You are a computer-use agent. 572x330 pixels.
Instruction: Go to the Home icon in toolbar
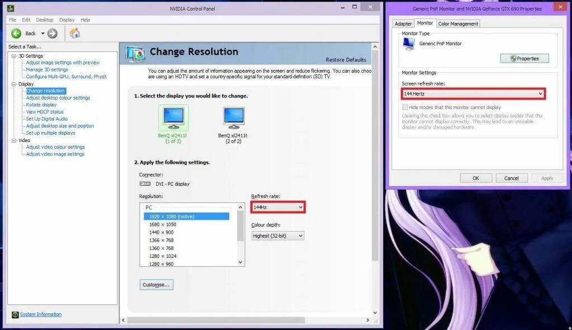[75, 33]
